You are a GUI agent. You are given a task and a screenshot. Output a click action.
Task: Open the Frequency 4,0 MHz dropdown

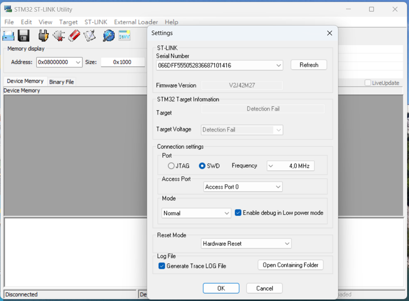pyautogui.click(x=271, y=166)
